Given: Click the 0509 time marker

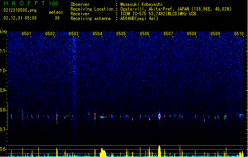Looking at the screenshot, I should coord(215,34).
